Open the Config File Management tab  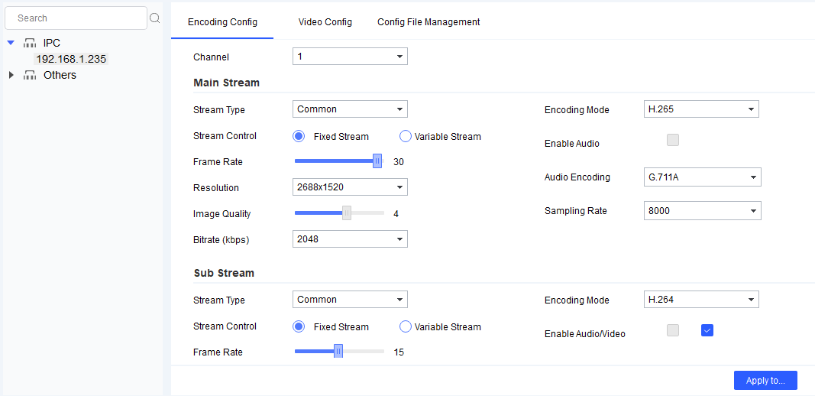pyautogui.click(x=429, y=22)
